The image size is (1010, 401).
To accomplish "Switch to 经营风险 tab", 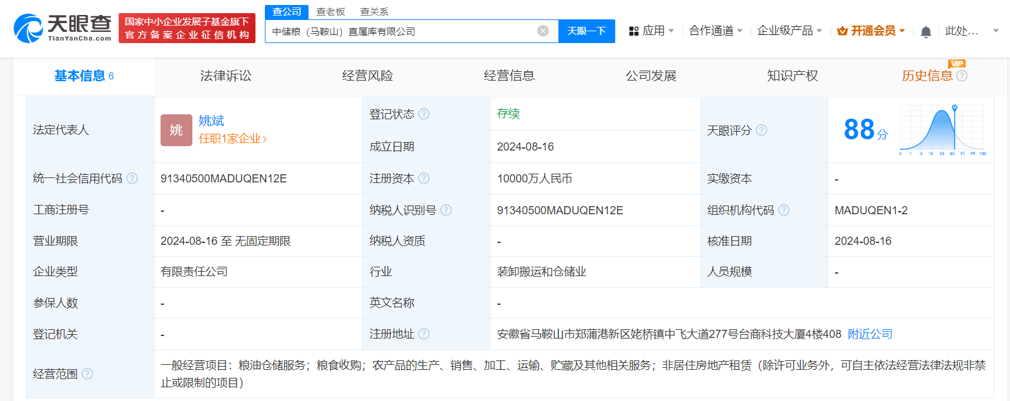I will click(367, 76).
